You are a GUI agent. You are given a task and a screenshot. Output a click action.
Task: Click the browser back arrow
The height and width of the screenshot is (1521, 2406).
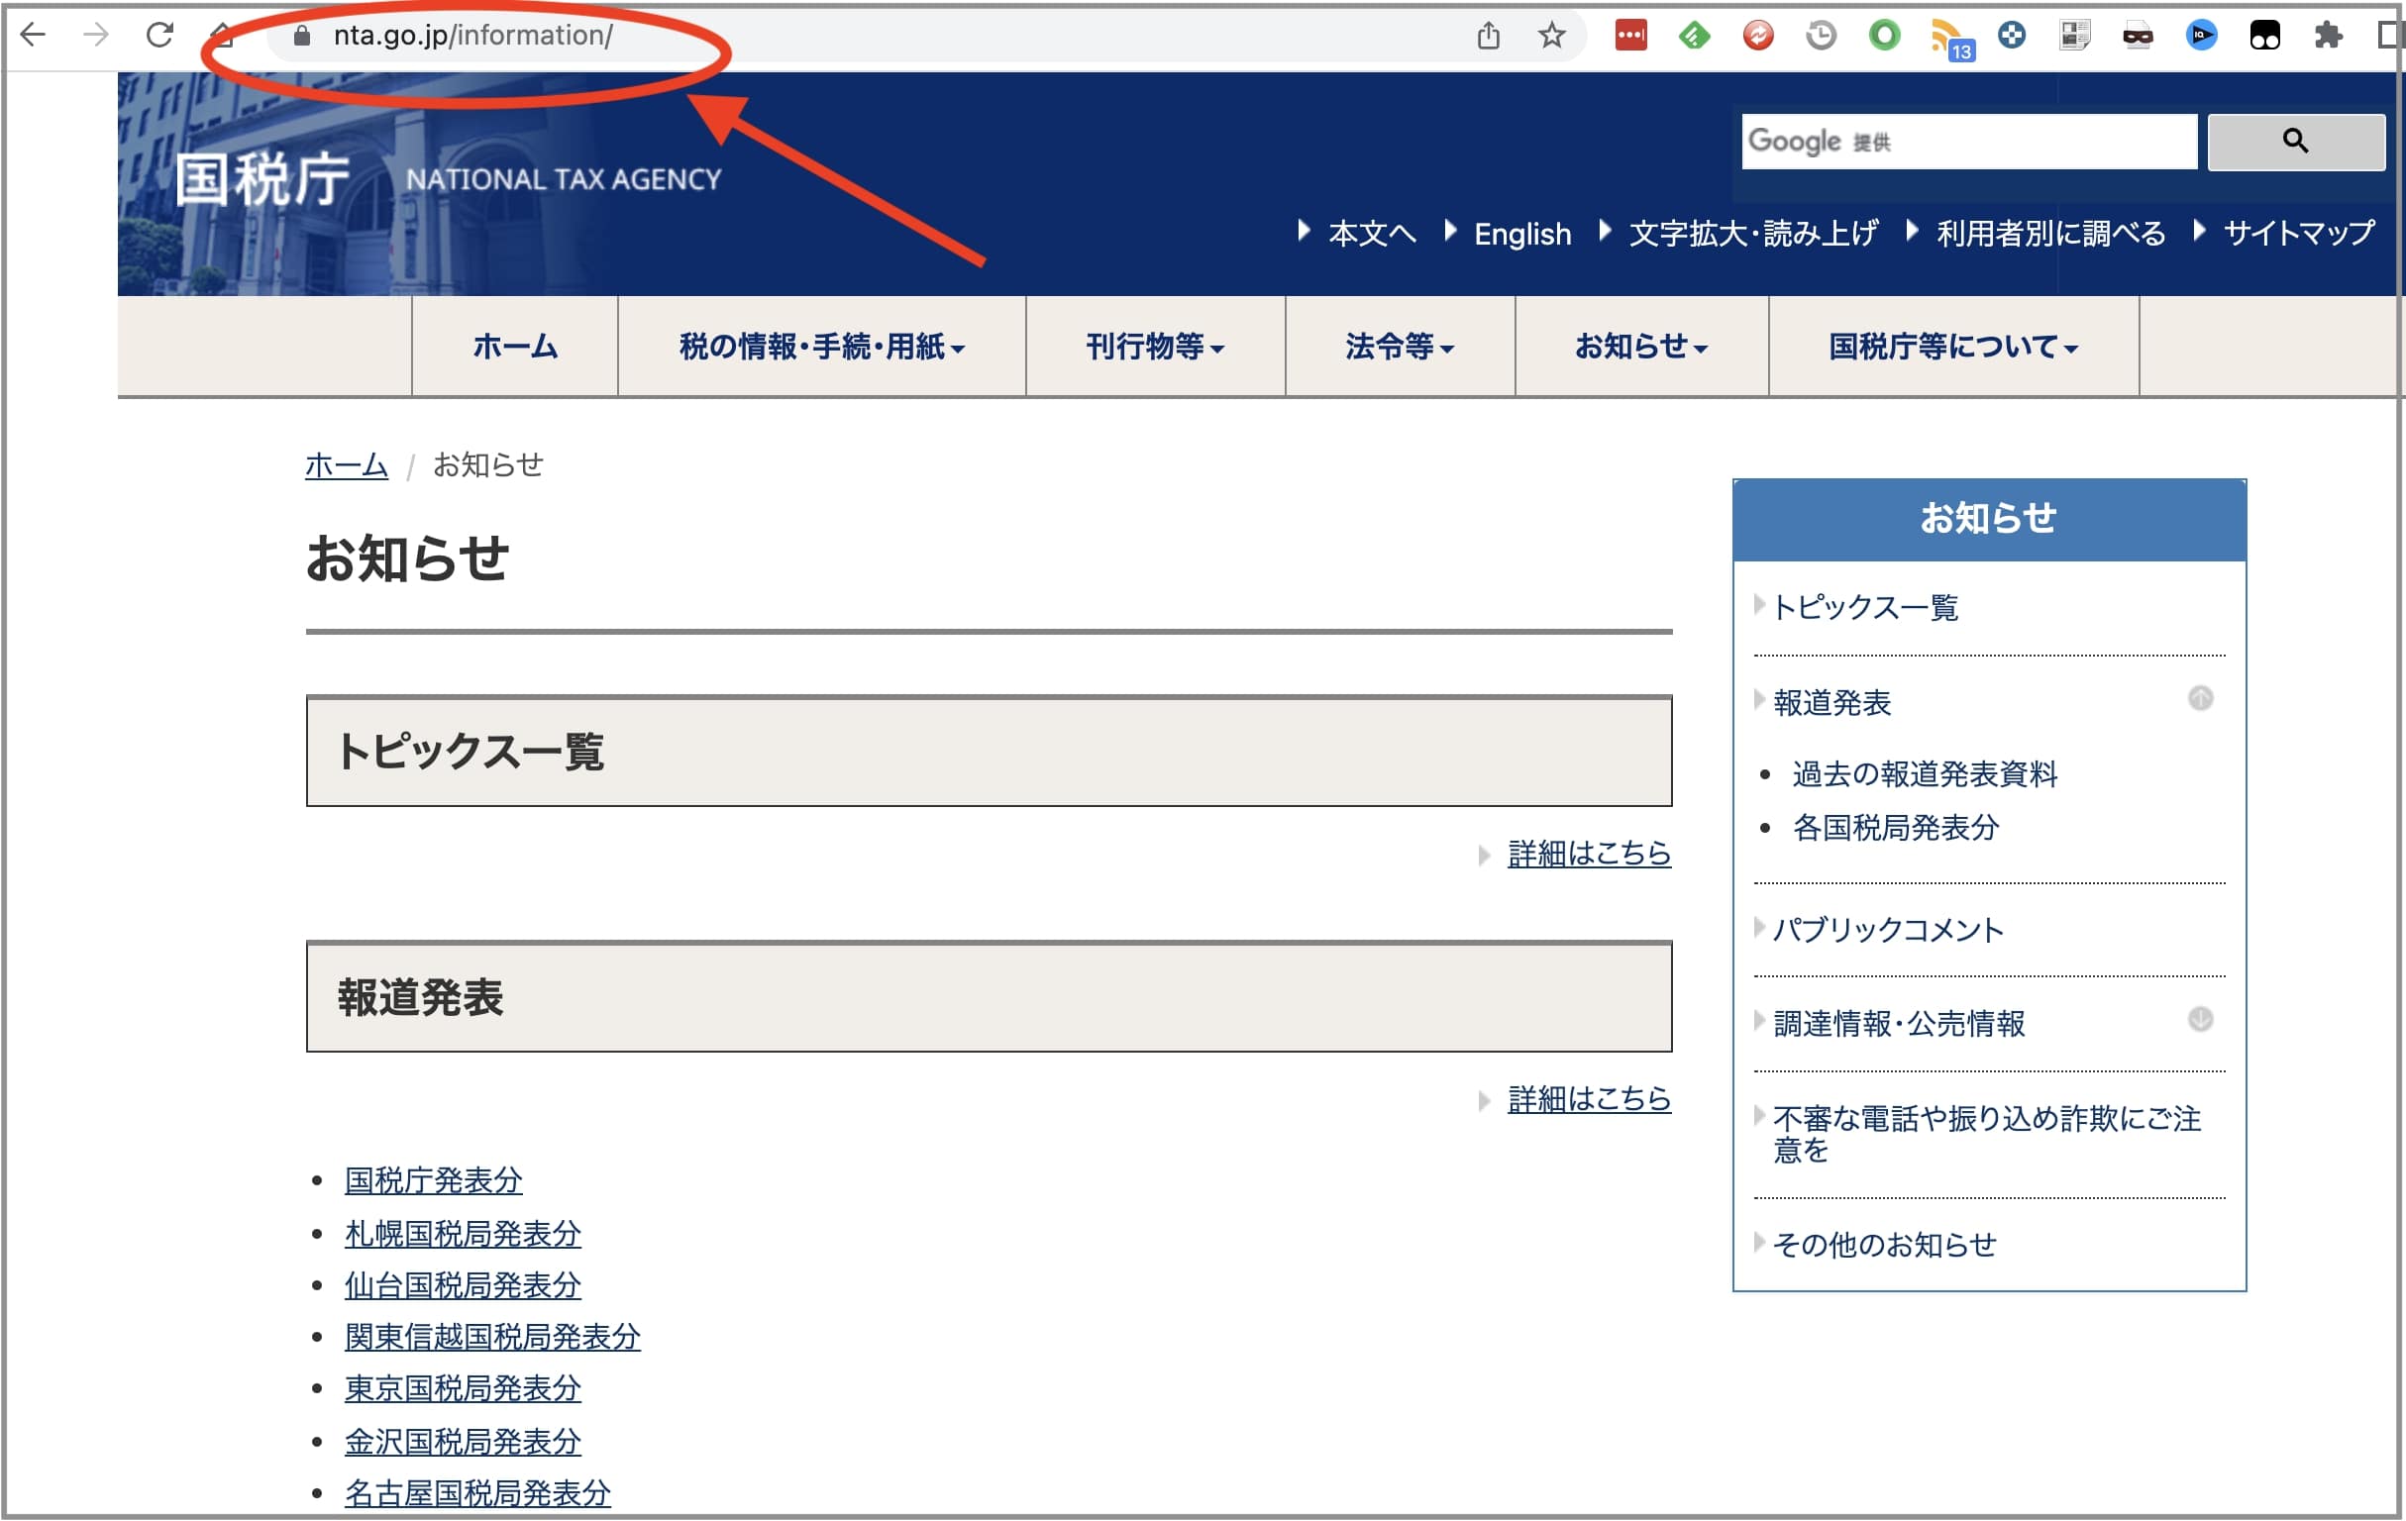[x=33, y=35]
